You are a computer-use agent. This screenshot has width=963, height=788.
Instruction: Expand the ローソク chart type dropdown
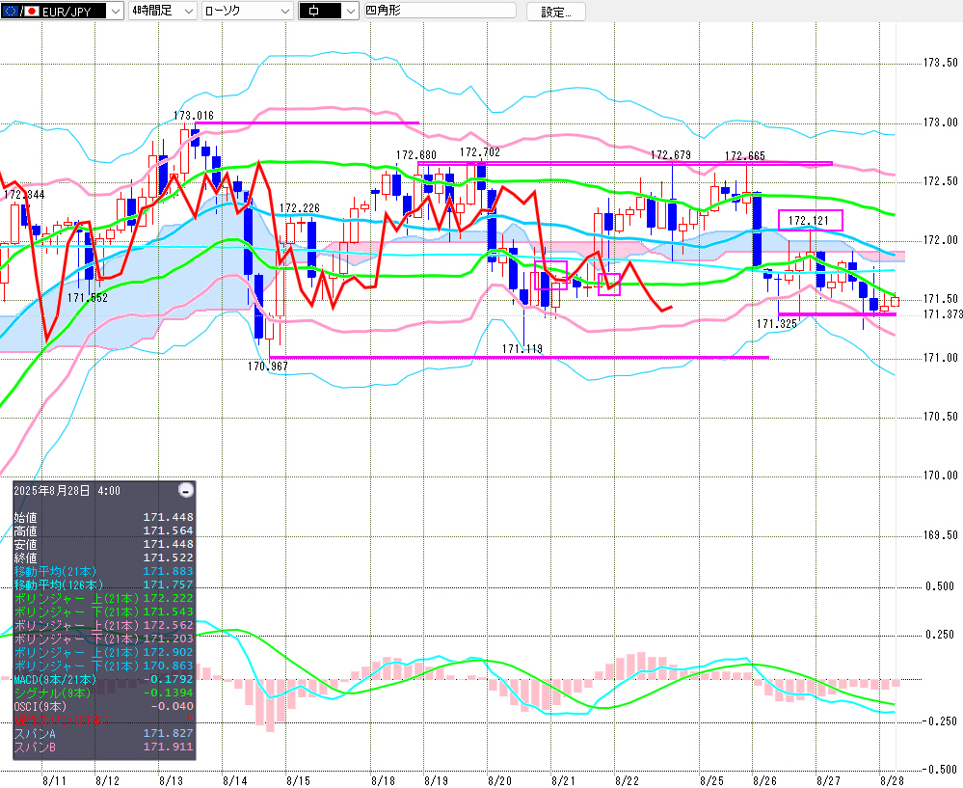[247, 11]
